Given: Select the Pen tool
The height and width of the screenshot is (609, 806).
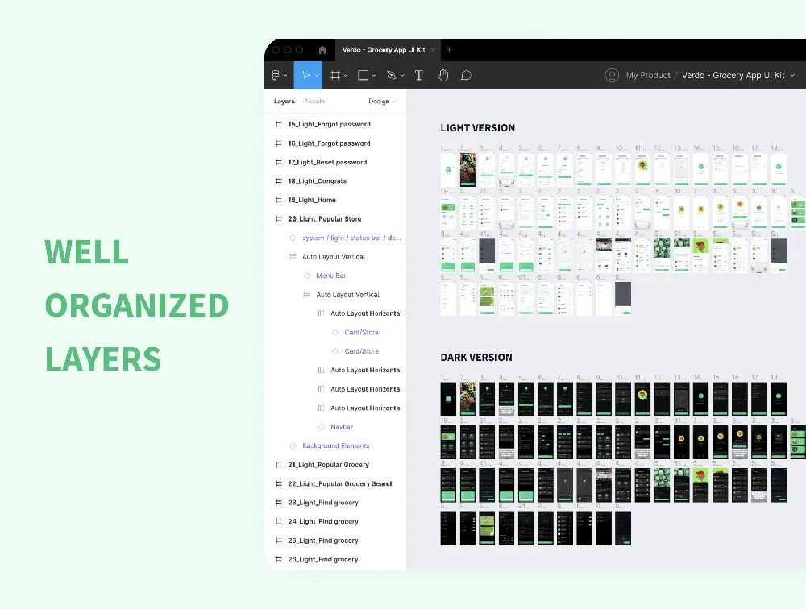Looking at the screenshot, I should [391, 75].
